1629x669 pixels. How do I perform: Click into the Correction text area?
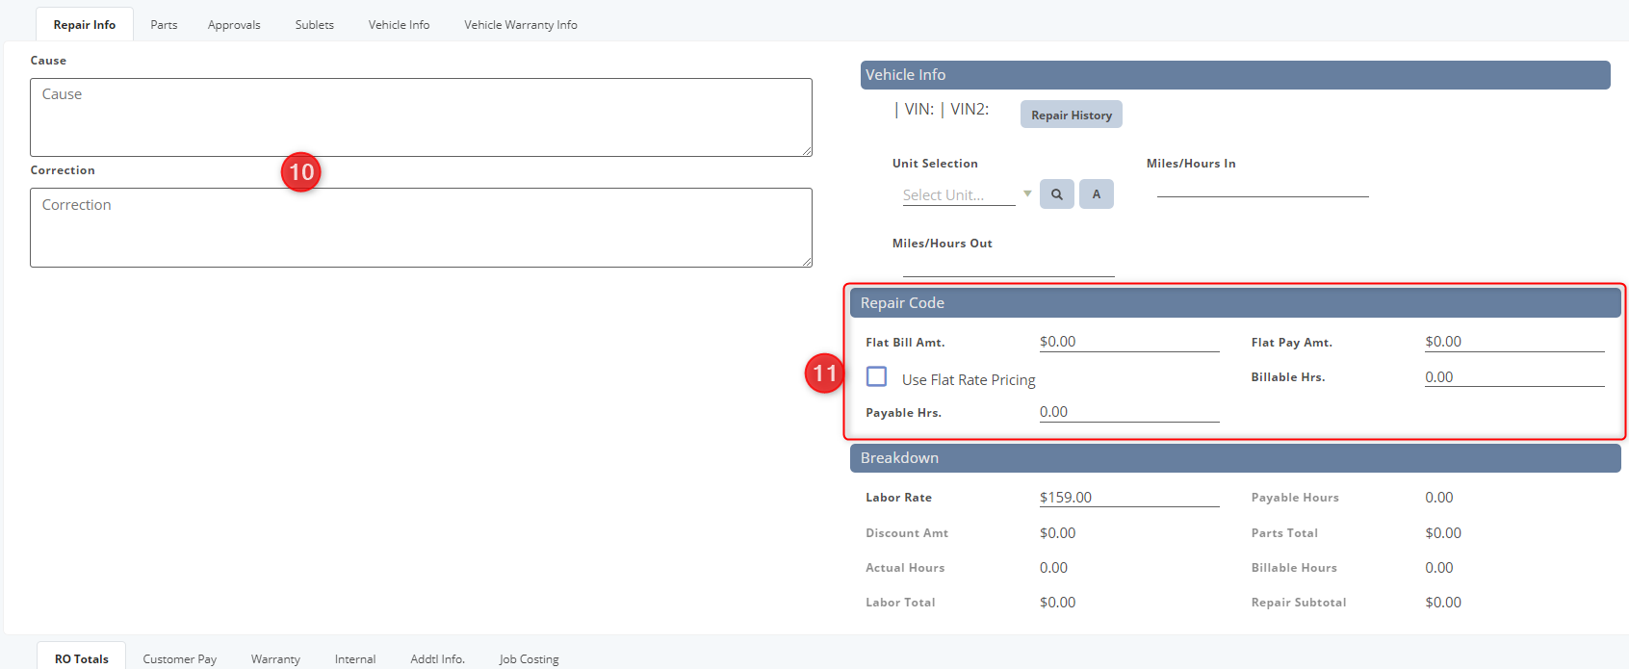(x=421, y=228)
